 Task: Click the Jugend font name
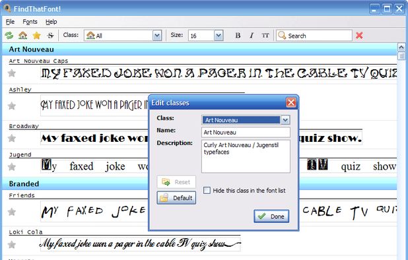coord(20,154)
